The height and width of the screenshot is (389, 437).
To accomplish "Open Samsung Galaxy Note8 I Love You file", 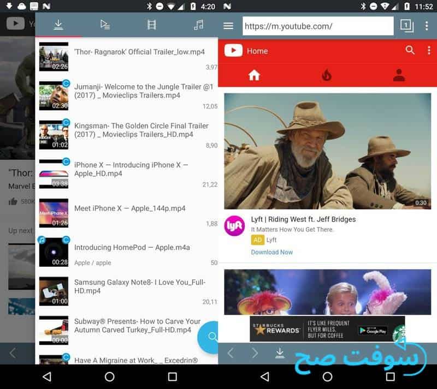I will (x=127, y=291).
